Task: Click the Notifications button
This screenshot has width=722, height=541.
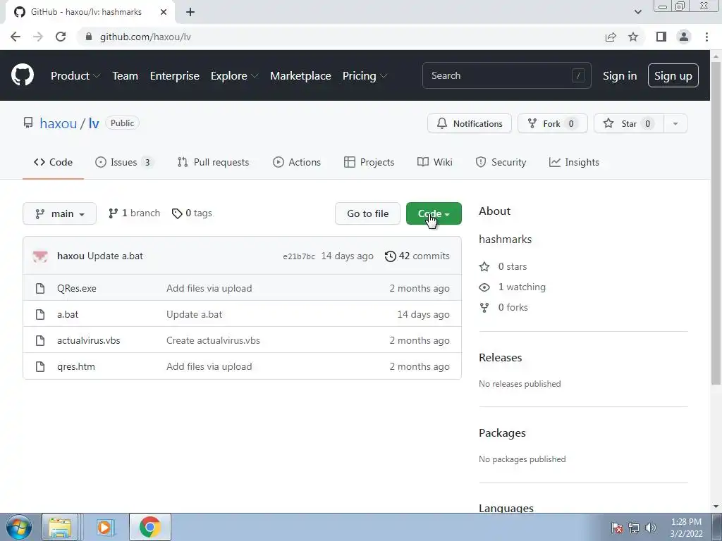Action: pos(469,123)
